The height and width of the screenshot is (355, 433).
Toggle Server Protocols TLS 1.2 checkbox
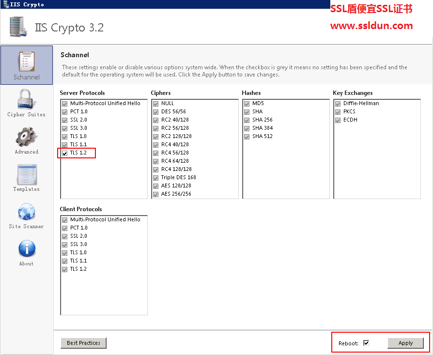pyautogui.click(x=64, y=153)
